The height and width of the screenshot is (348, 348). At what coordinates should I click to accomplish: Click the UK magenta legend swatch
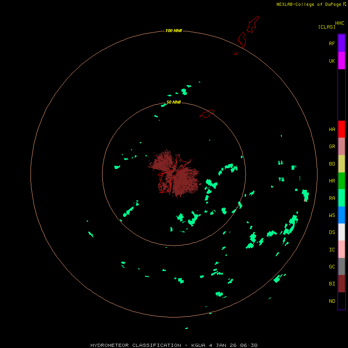(x=341, y=61)
